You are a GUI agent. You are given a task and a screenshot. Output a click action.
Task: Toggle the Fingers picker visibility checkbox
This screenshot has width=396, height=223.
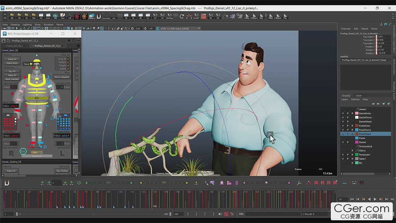tap(68, 66)
